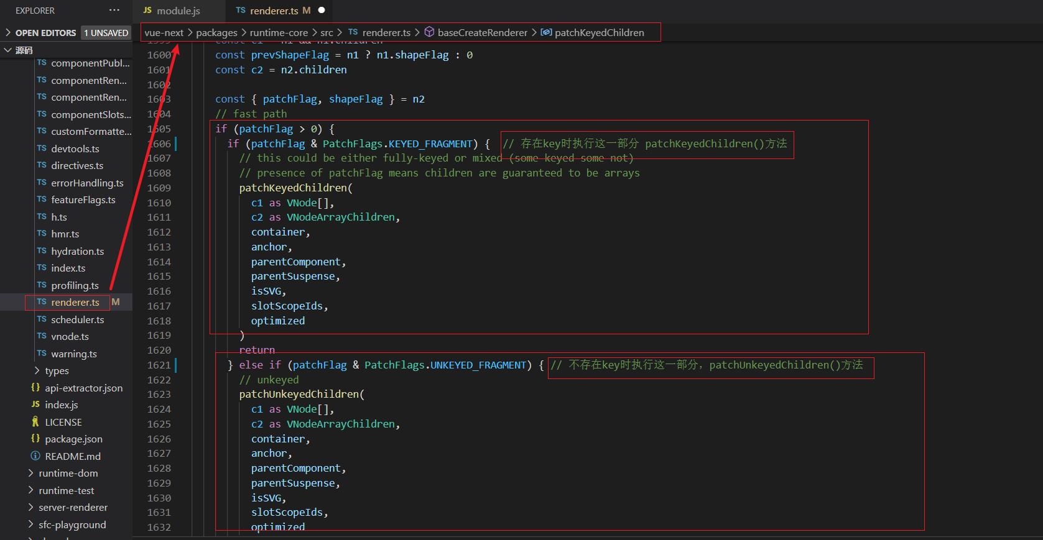Select vue-next in the breadcrumb
This screenshot has height=540, width=1043.
tap(164, 33)
